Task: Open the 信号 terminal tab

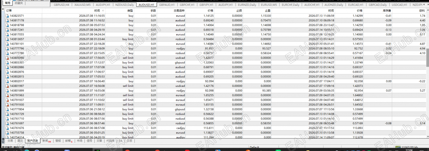Action: [x=89, y=141]
